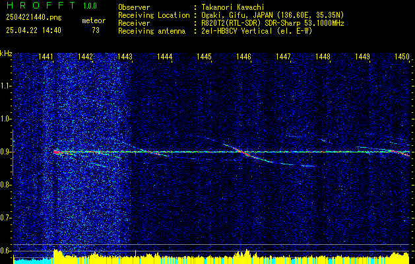Click the 'Receiving Location' label

154,15
